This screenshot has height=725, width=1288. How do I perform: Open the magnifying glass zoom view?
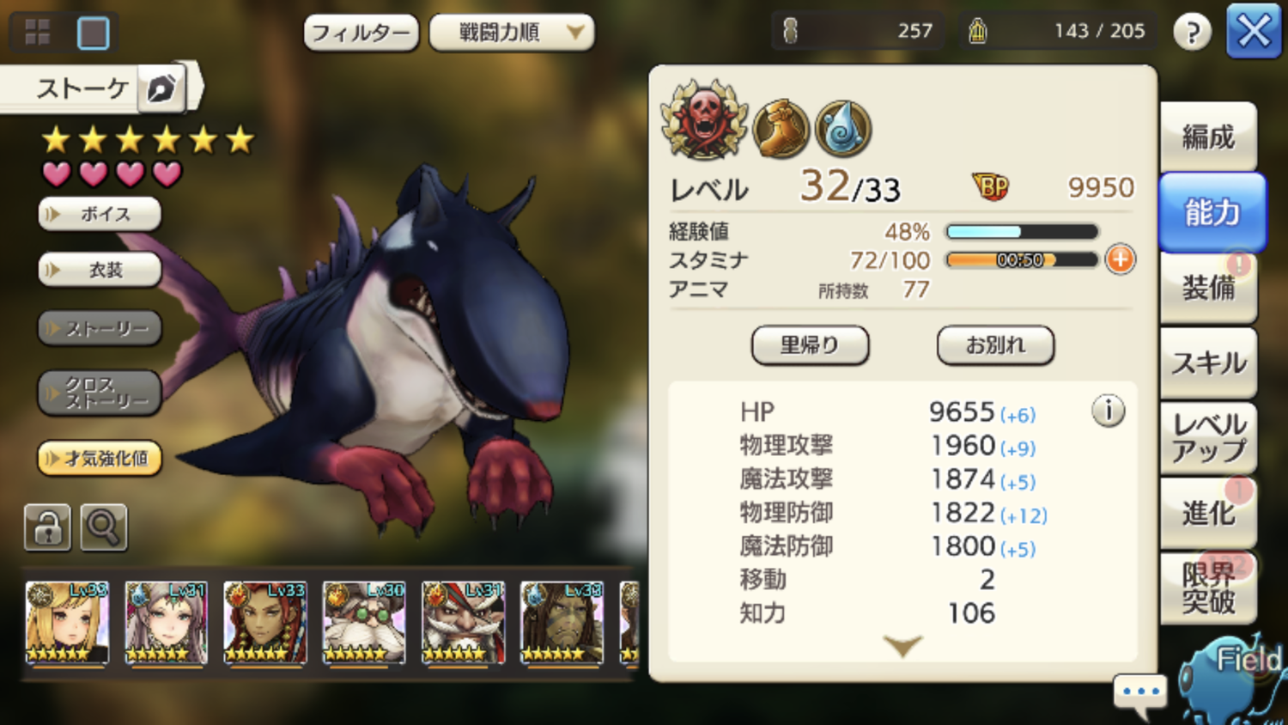pyautogui.click(x=103, y=527)
